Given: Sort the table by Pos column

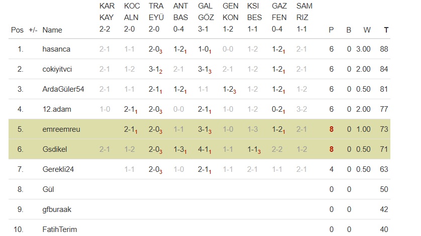Looking at the screenshot, I should click(x=17, y=30).
